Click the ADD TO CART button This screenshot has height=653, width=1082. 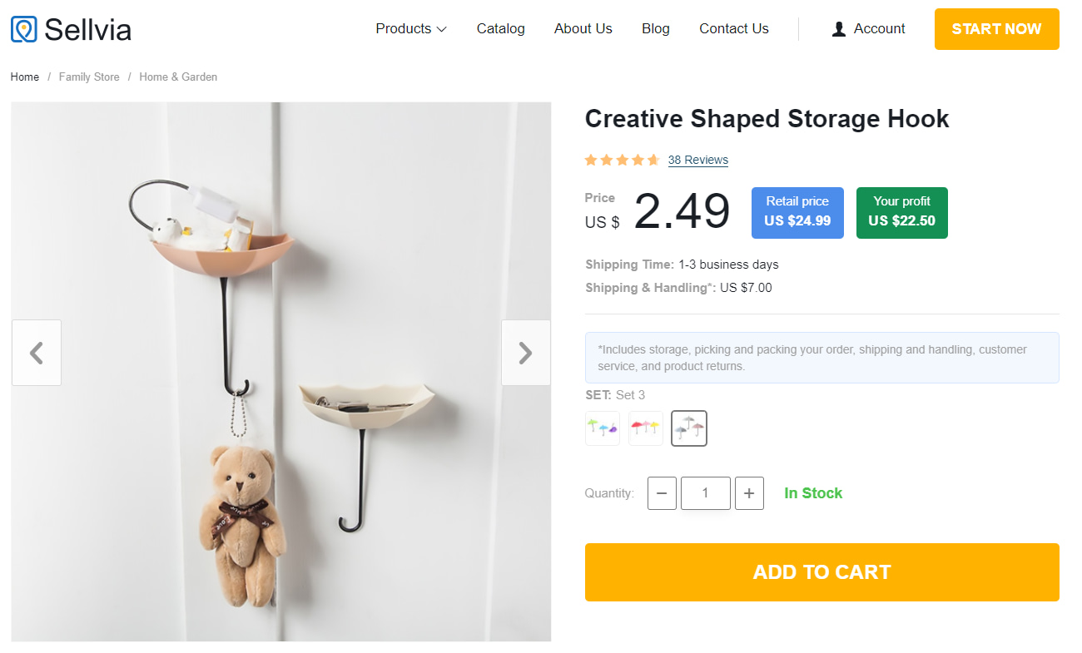821,572
